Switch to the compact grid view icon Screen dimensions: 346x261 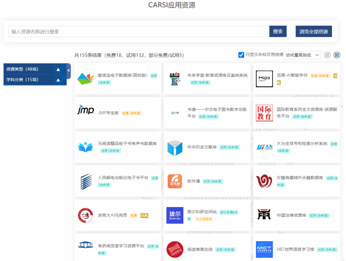coord(337,55)
